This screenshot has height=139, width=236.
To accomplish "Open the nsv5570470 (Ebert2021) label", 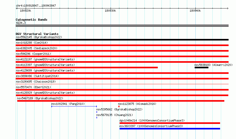I will (33, 87).
